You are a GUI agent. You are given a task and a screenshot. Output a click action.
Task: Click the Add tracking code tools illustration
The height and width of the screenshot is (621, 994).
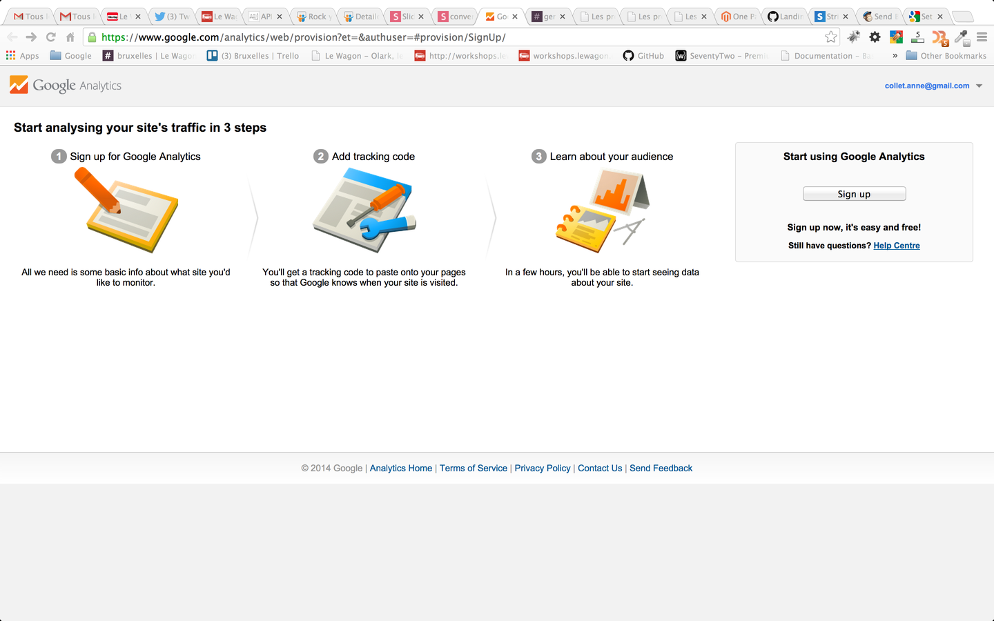[x=364, y=210]
